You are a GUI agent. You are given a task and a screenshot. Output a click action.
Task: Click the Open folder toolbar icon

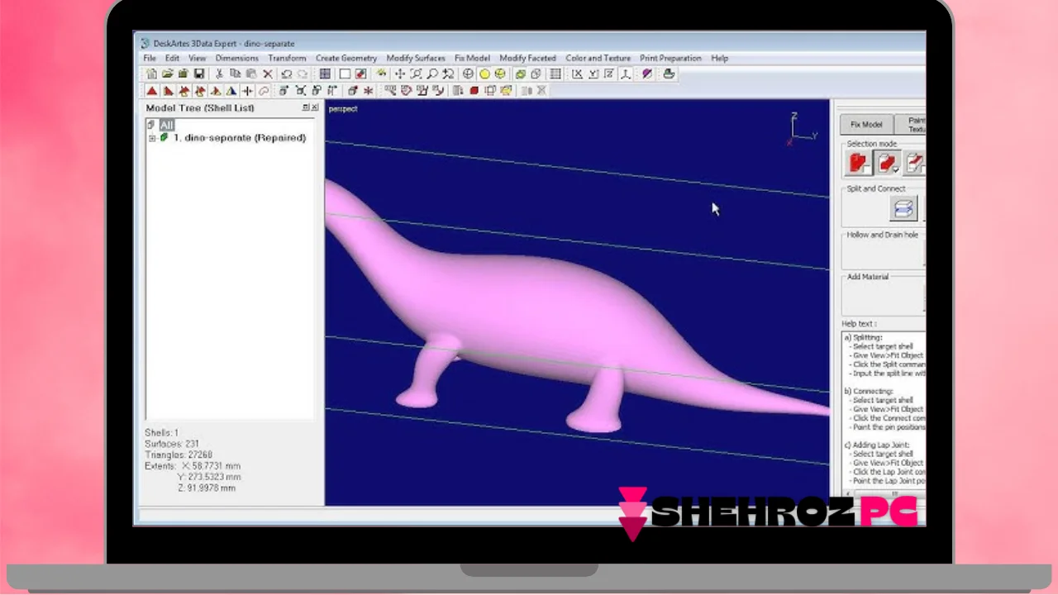167,74
